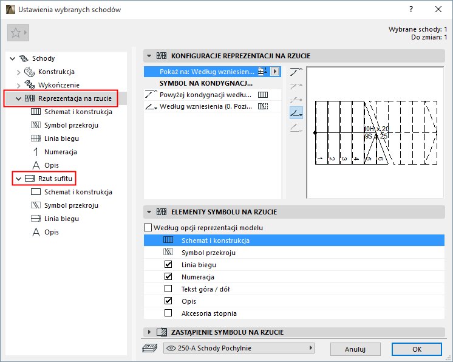Check the Tekst góra / dół checkbox

168,289
